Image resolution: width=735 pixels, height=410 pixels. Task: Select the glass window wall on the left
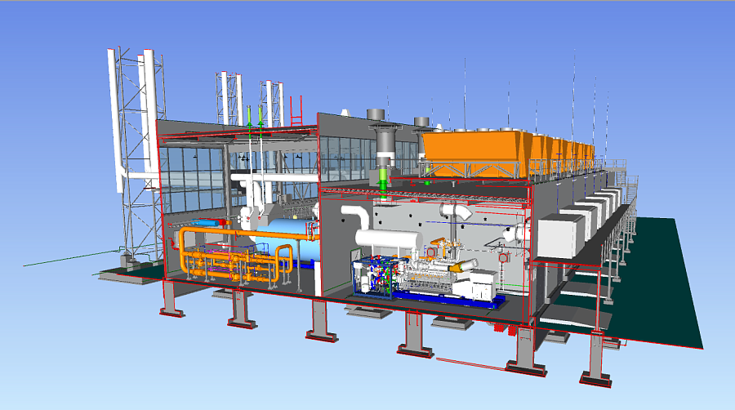pyautogui.click(x=191, y=176)
